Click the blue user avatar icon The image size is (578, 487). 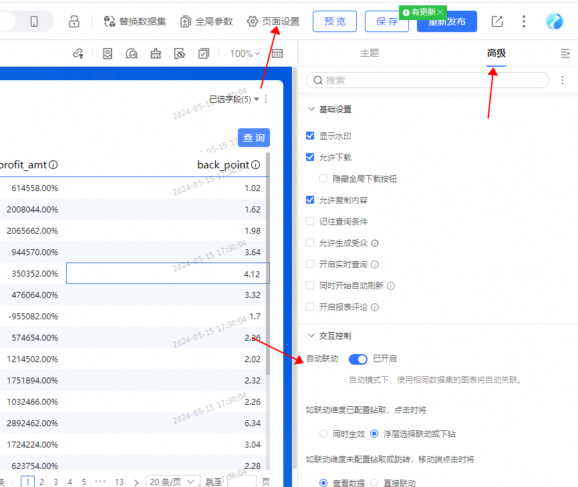(x=554, y=21)
